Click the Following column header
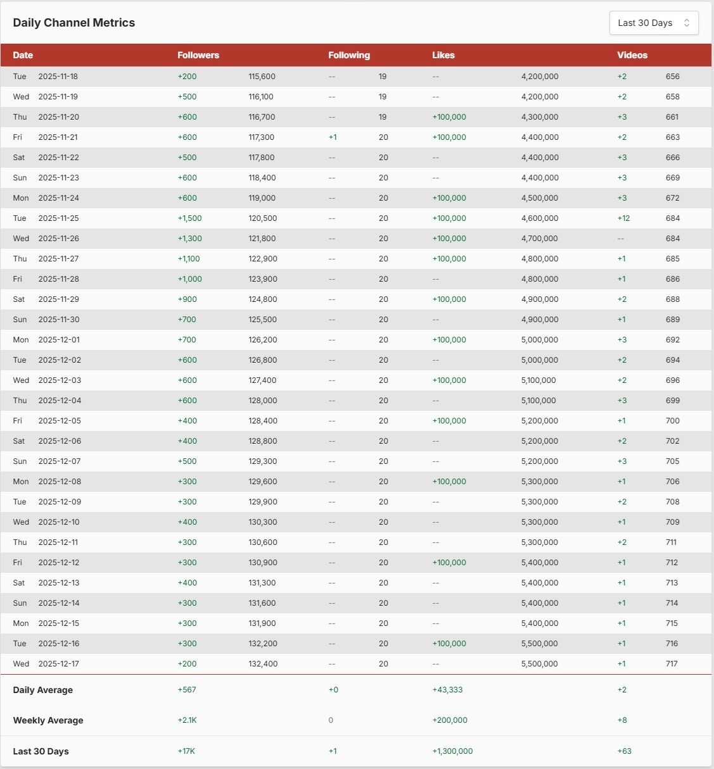This screenshot has height=769, width=714. 348,55
